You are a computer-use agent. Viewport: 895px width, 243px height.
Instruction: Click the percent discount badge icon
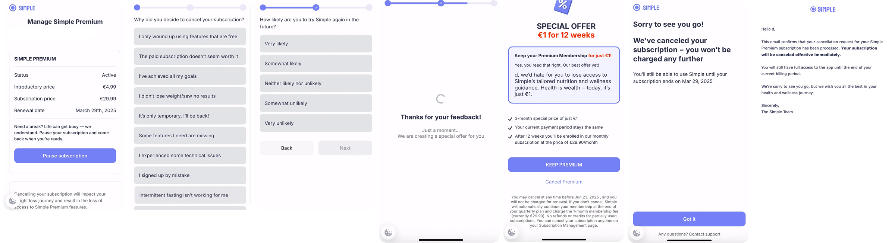[x=563, y=6]
